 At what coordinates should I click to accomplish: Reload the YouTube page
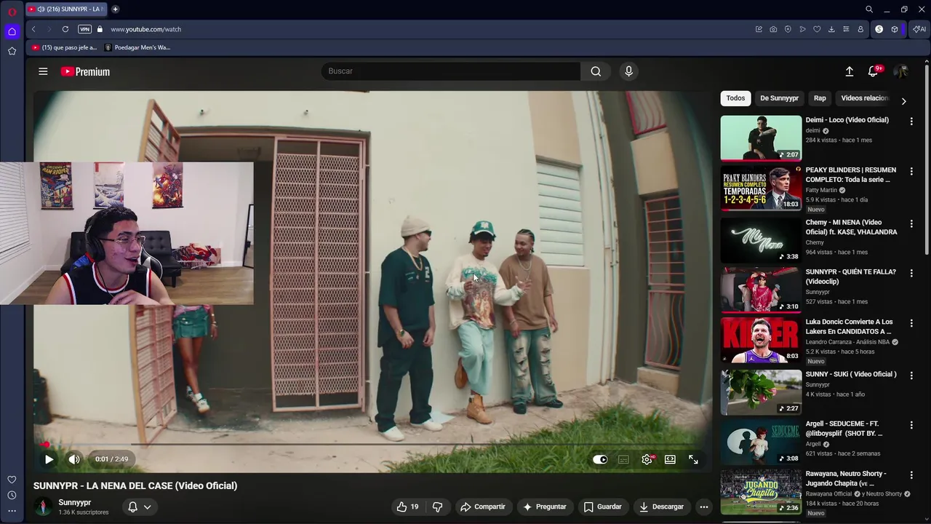(65, 29)
